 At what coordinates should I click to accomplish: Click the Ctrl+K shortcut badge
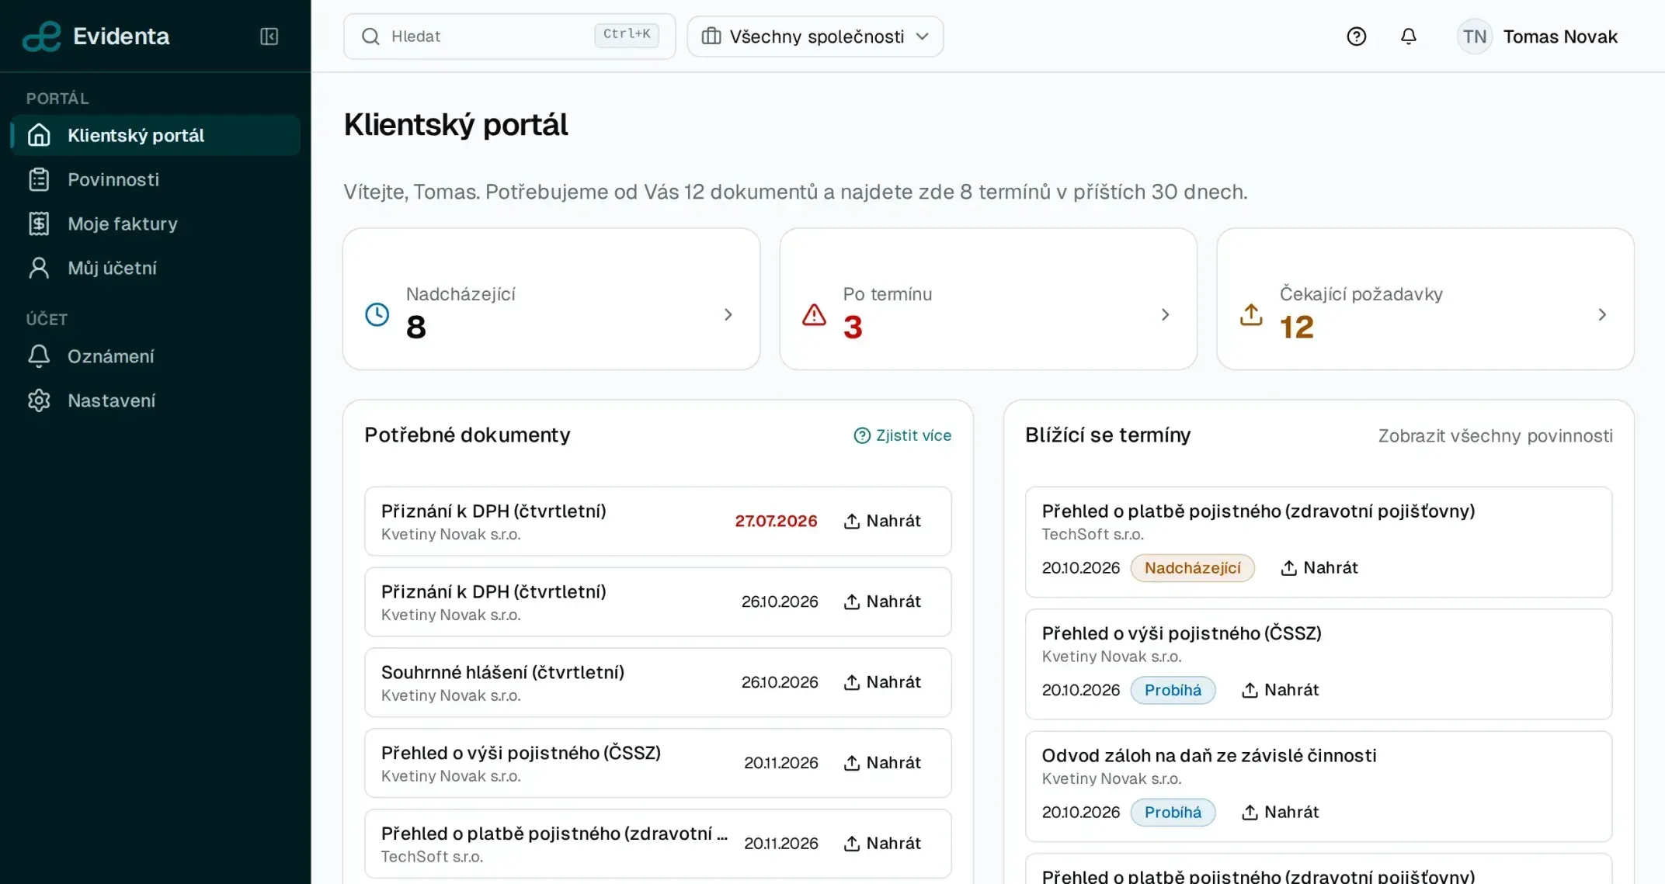pos(626,35)
